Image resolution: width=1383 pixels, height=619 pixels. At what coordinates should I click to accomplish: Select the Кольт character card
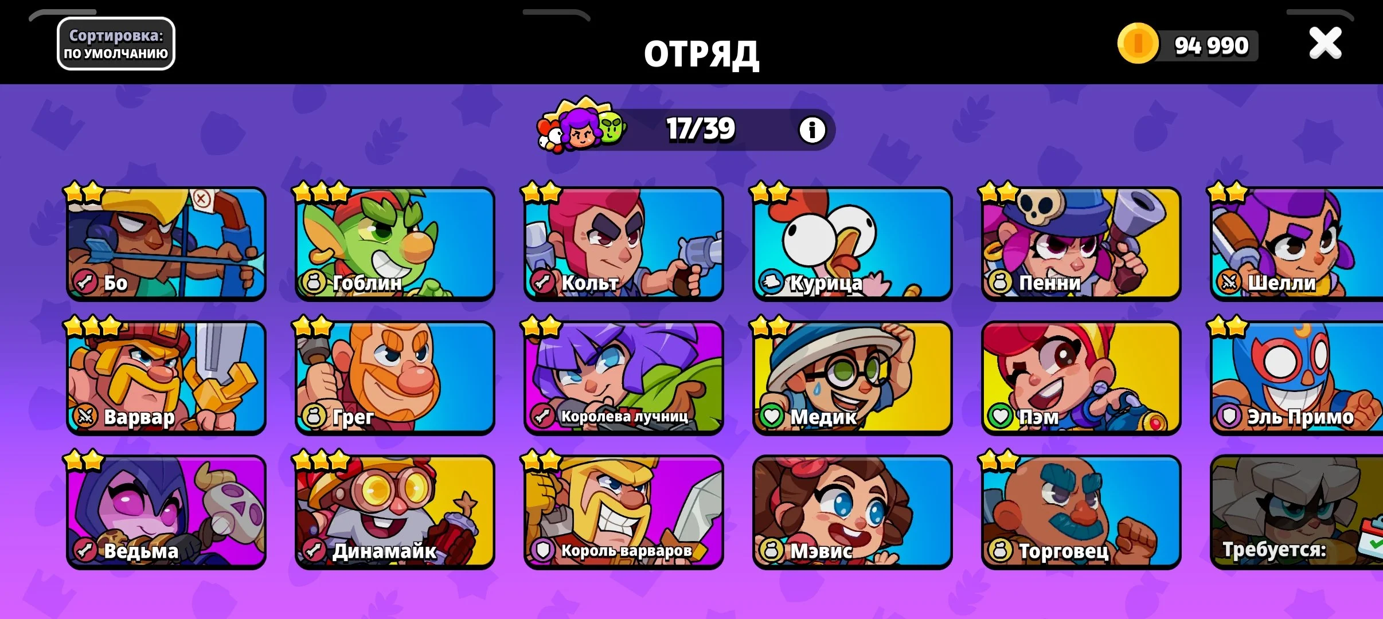[624, 244]
